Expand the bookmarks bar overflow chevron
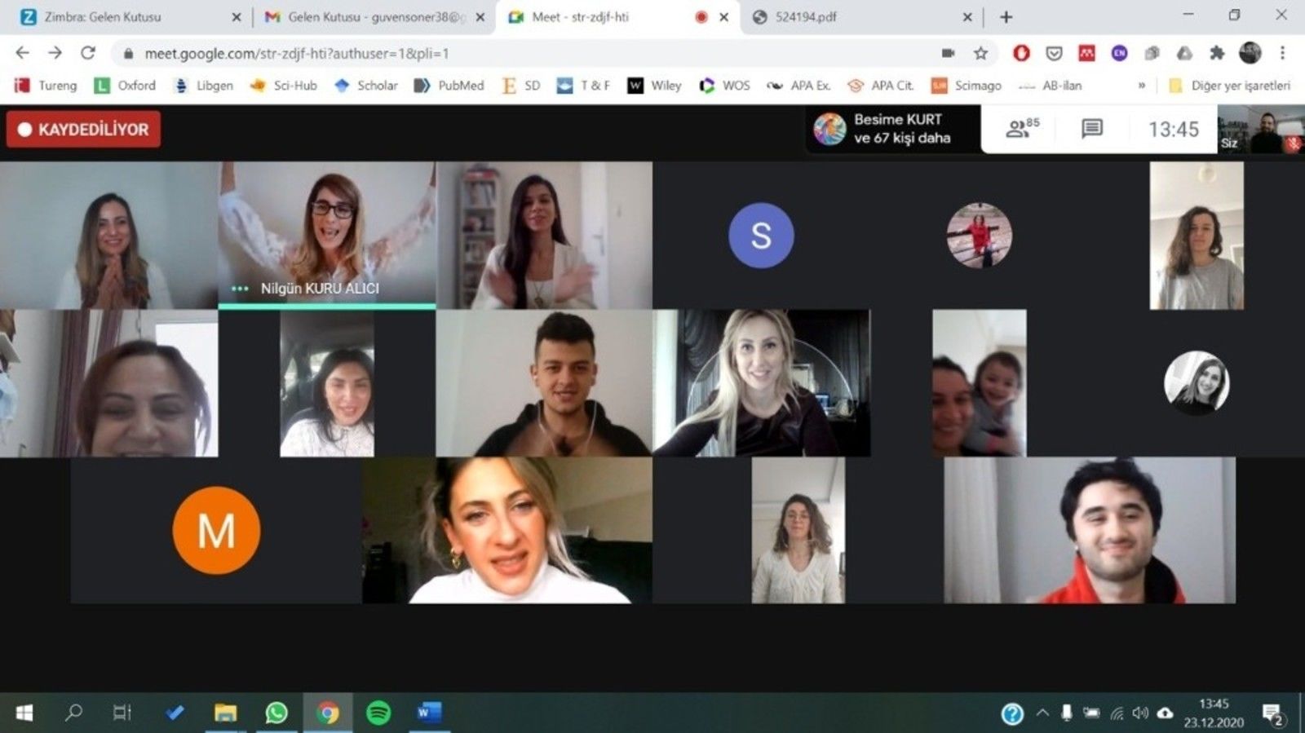The width and height of the screenshot is (1305, 733). (1141, 85)
